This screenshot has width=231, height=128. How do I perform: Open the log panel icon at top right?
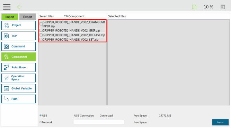pos(223,7)
